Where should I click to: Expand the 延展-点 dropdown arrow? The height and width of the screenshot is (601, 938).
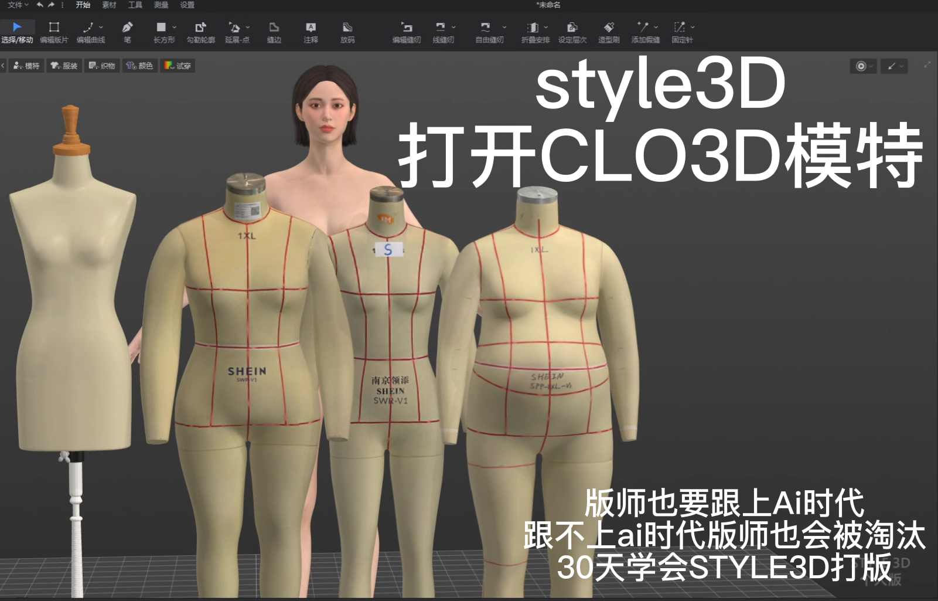pos(248,27)
